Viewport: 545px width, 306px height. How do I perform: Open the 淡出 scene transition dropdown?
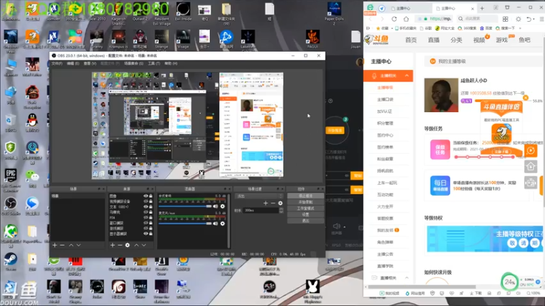tap(260, 196)
